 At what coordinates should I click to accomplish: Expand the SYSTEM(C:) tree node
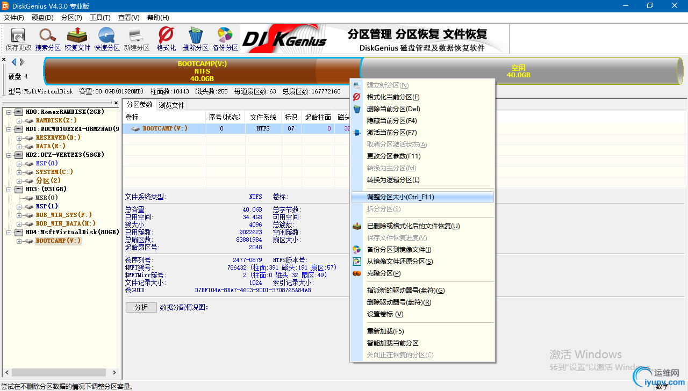click(x=19, y=172)
